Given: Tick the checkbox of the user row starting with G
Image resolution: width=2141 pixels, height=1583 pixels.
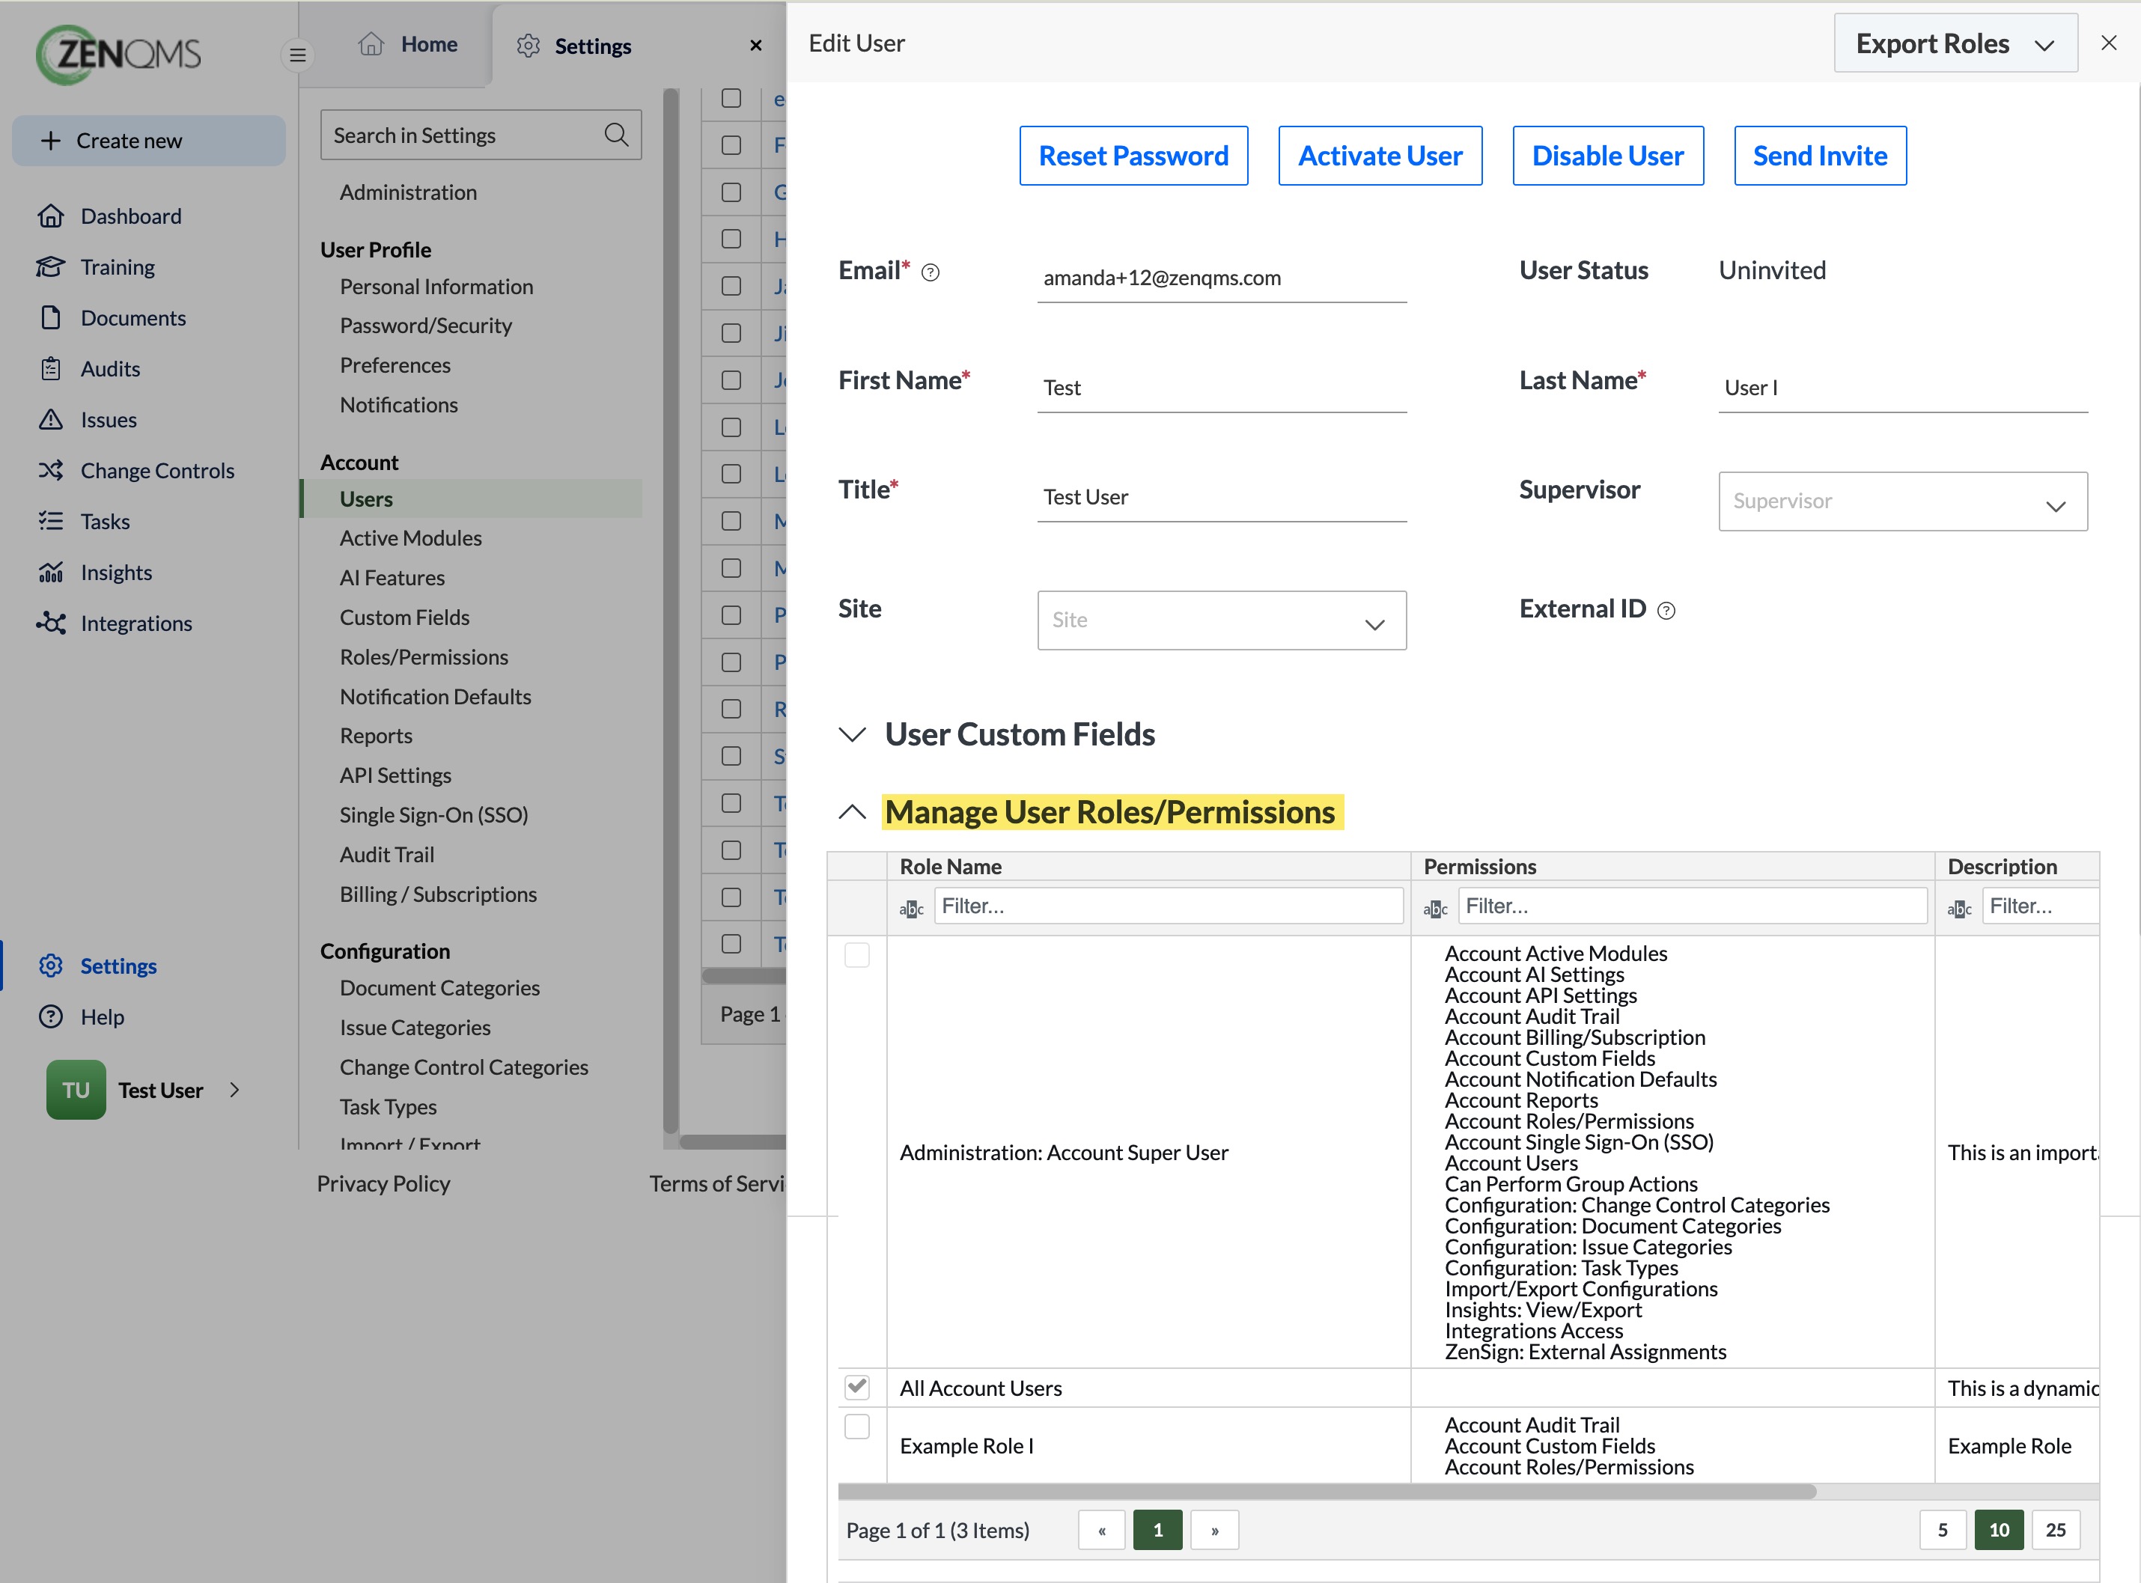Looking at the screenshot, I should coord(731,192).
